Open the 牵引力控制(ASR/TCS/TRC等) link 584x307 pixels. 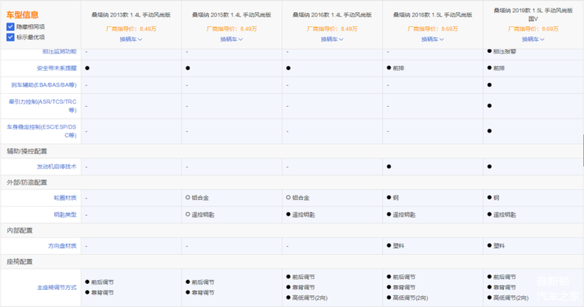43,106
